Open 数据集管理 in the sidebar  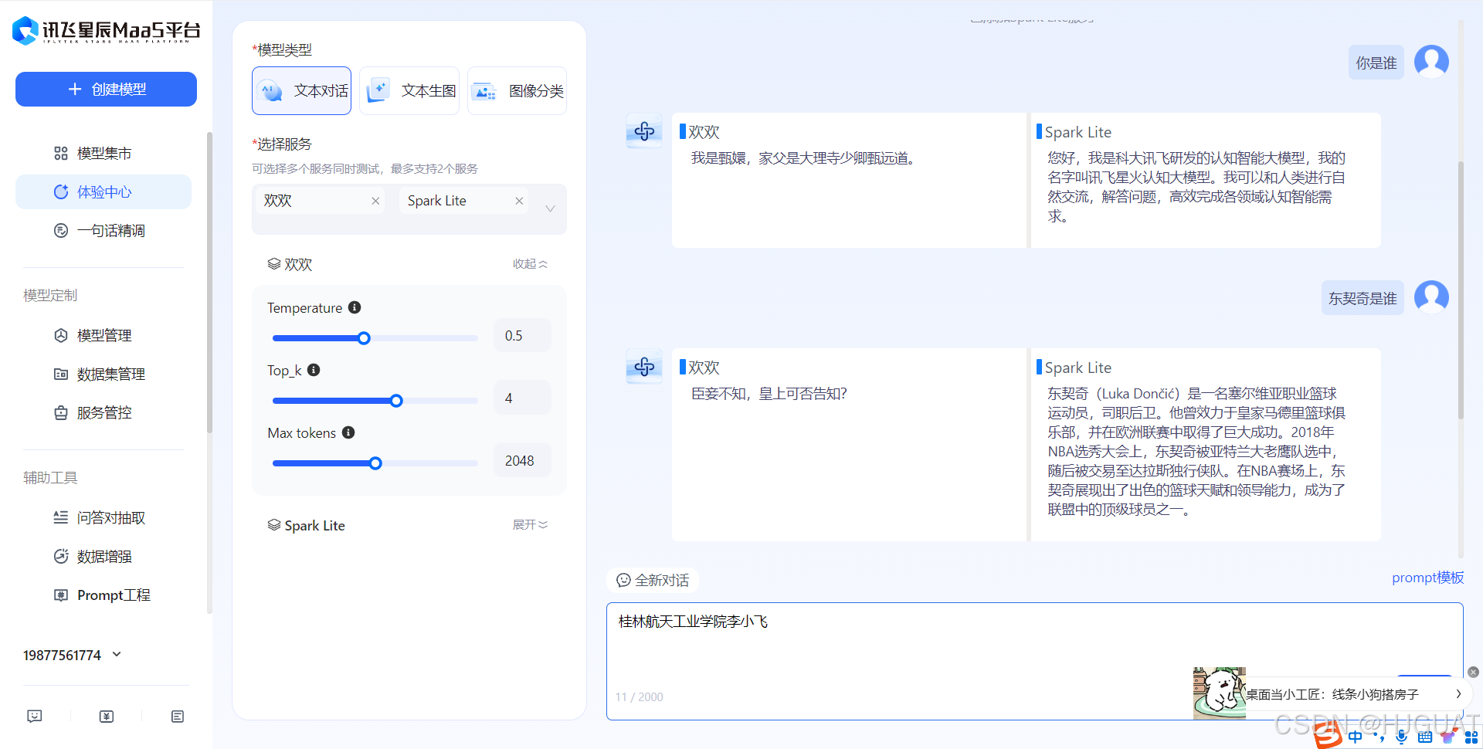click(x=104, y=374)
